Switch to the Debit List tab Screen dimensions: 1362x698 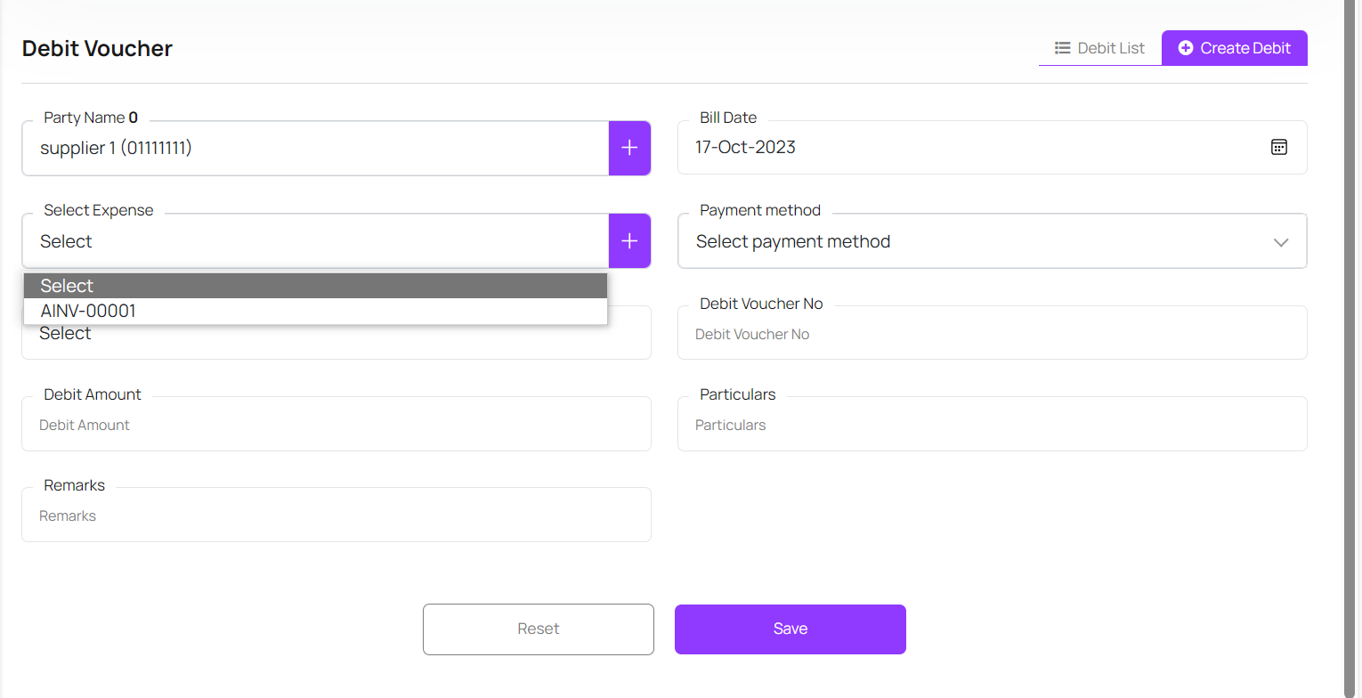tap(1100, 48)
